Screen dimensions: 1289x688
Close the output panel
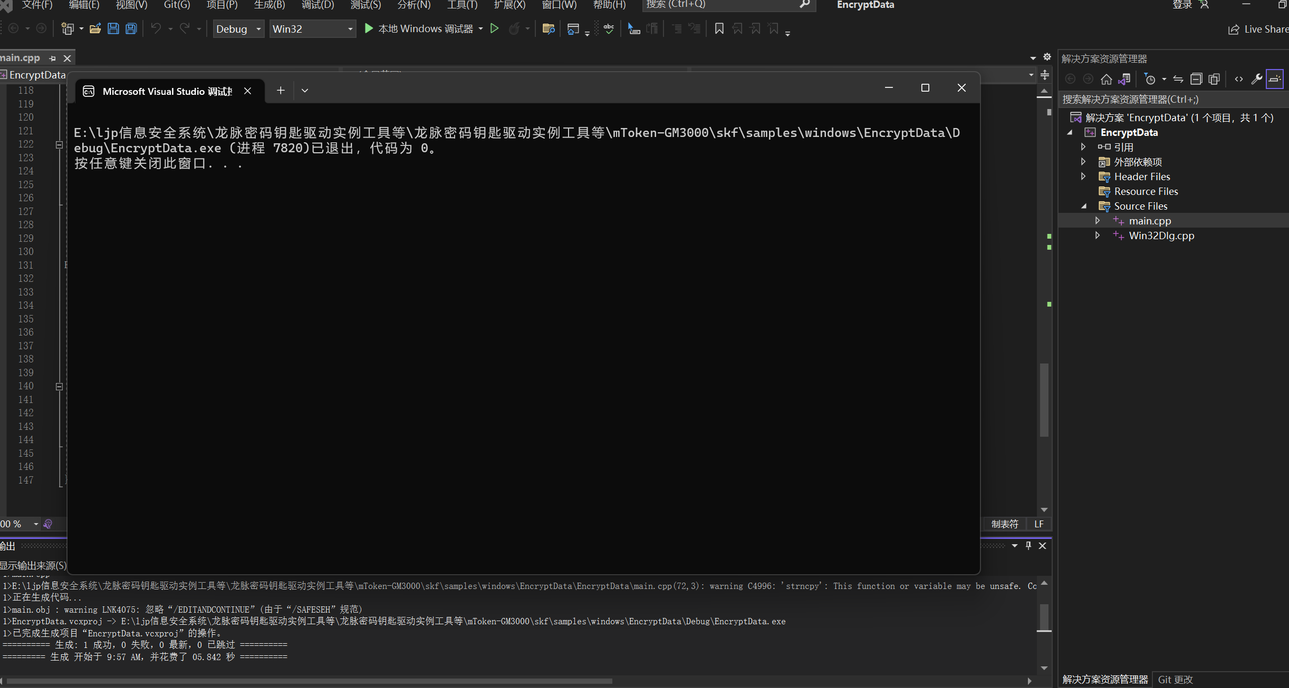pyautogui.click(x=1042, y=546)
